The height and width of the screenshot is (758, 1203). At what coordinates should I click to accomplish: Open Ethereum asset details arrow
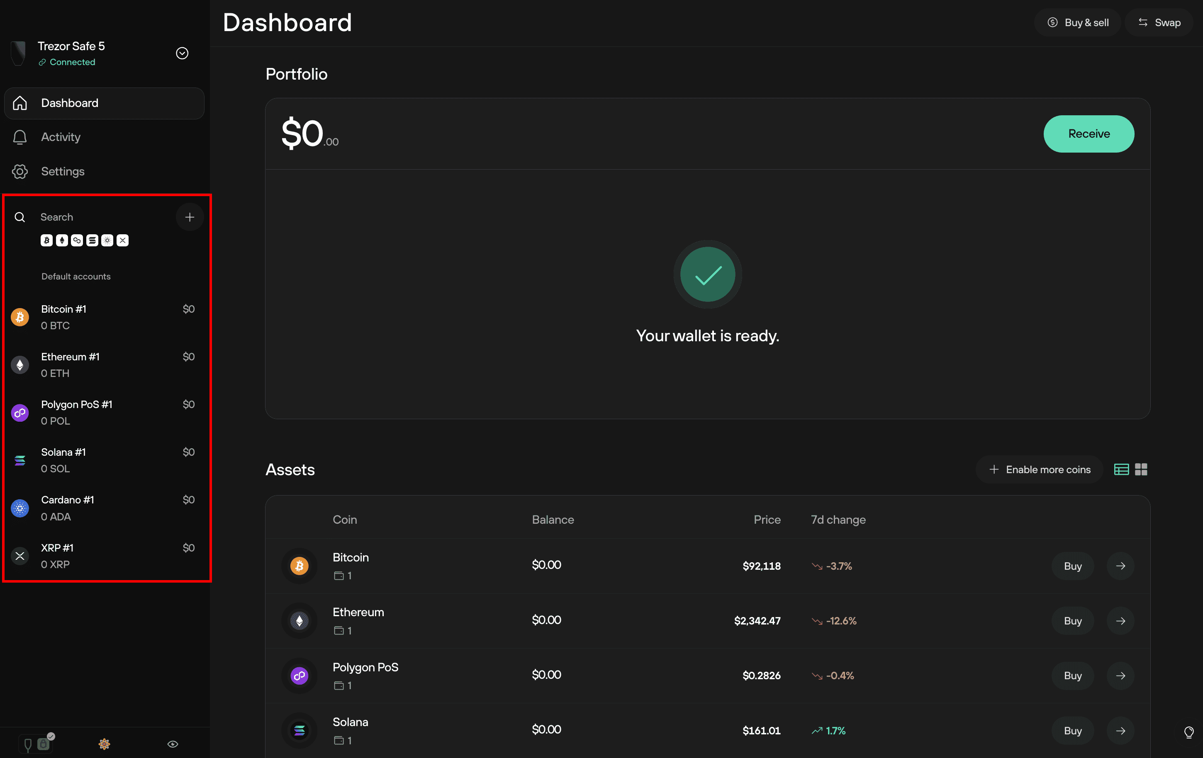pos(1120,621)
